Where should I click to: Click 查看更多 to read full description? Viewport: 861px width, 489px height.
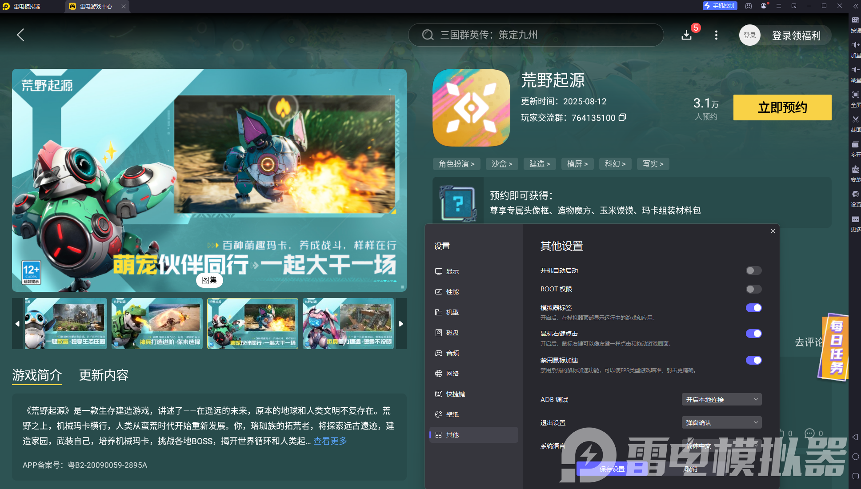tap(330, 441)
